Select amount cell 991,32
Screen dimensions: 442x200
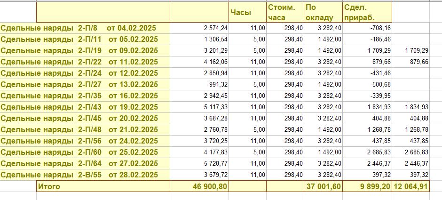tap(199, 85)
